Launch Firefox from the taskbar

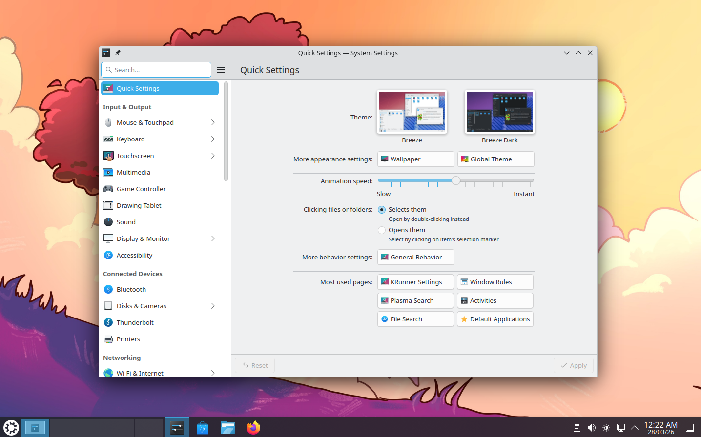click(x=253, y=428)
